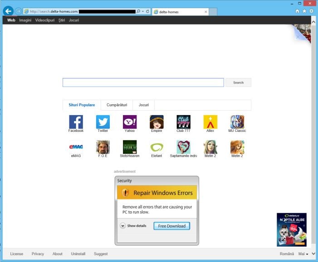318x262 pixels.
Task: Open the About footer link
Action: (x=58, y=254)
